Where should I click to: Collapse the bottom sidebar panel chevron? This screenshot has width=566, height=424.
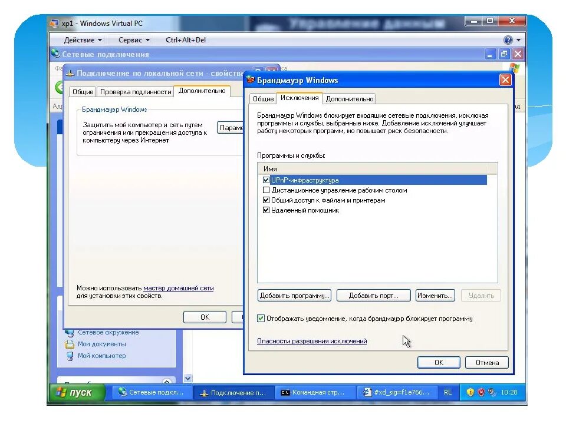(x=167, y=382)
